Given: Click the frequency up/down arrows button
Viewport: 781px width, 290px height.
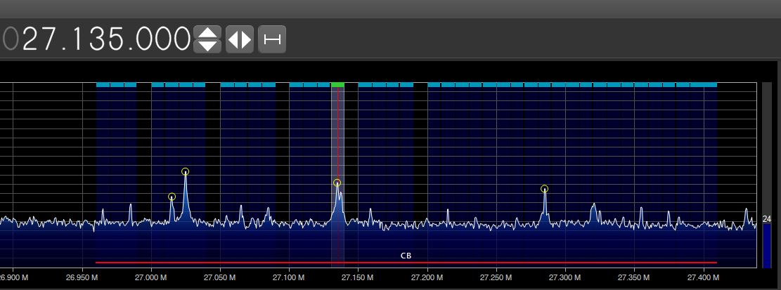Looking at the screenshot, I should coord(207,39).
